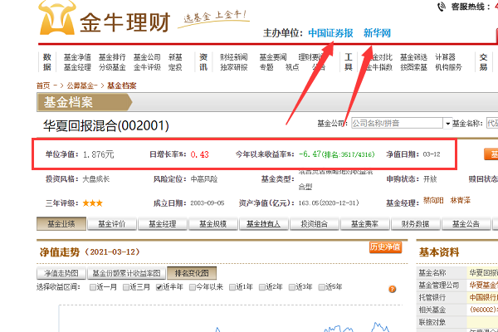Screen dimensions: 498x332
Task: Check the 近1年 interval checkbox
Action: (x=232, y=287)
